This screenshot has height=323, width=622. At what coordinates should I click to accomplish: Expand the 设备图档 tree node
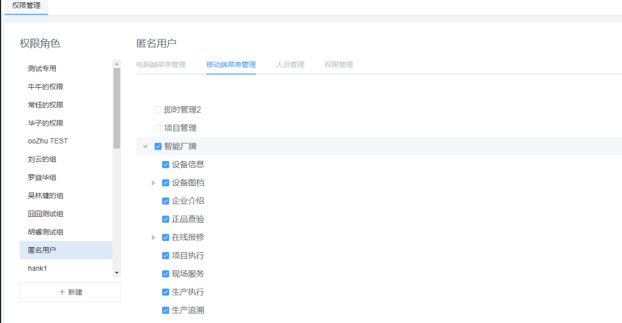153,183
